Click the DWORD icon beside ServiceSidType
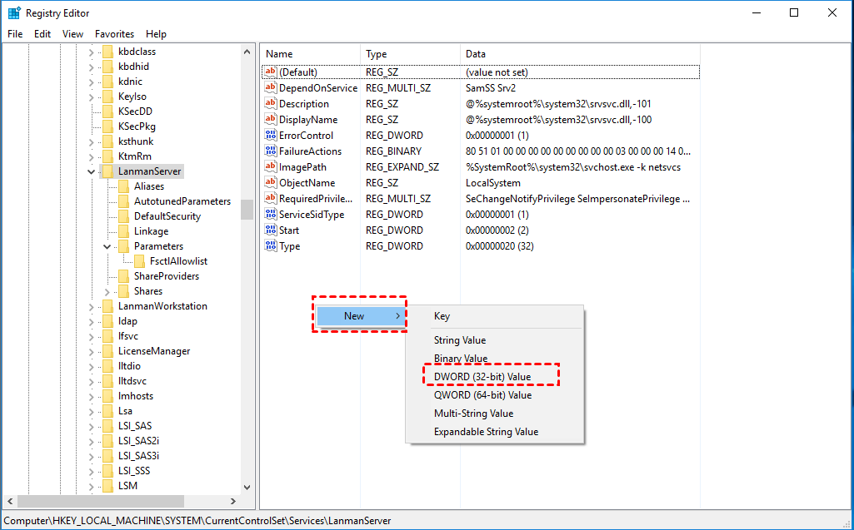This screenshot has height=530, width=854. click(270, 213)
